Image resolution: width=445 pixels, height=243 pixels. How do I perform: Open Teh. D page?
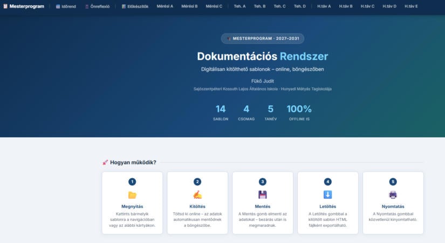pyautogui.click(x=300, y=6)
